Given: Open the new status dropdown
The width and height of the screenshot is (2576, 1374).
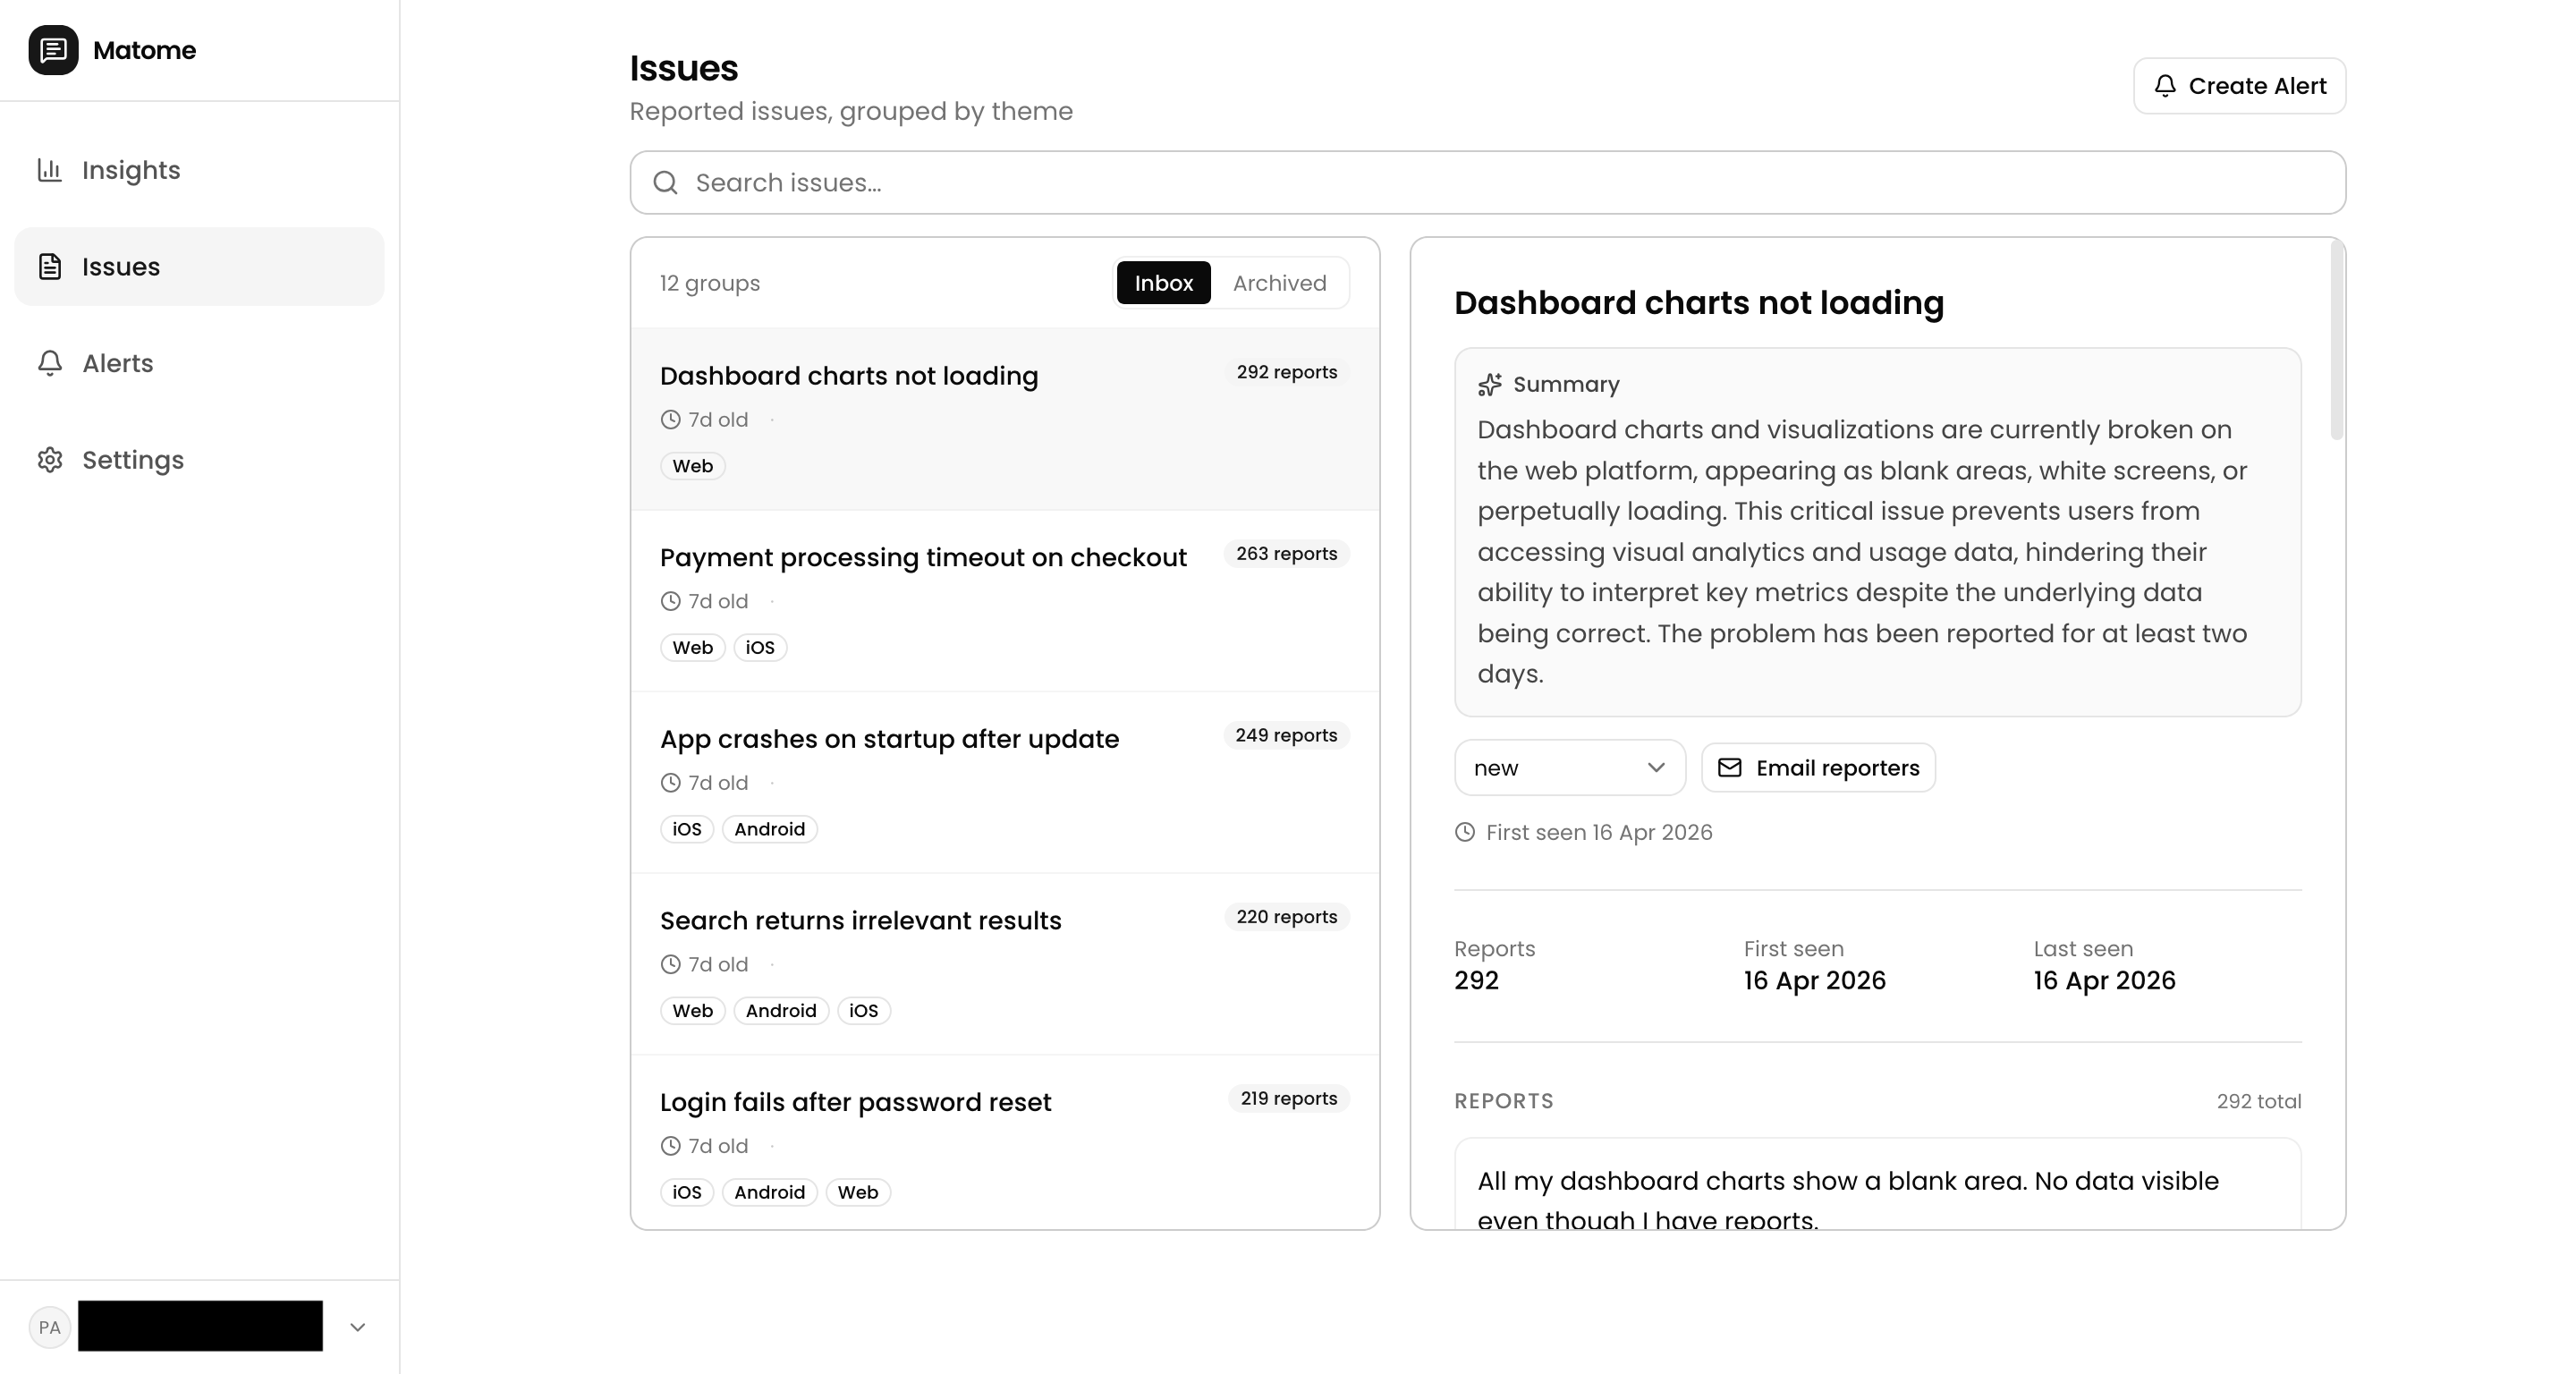Looking at the screenshot, I should pos(1570,768).
